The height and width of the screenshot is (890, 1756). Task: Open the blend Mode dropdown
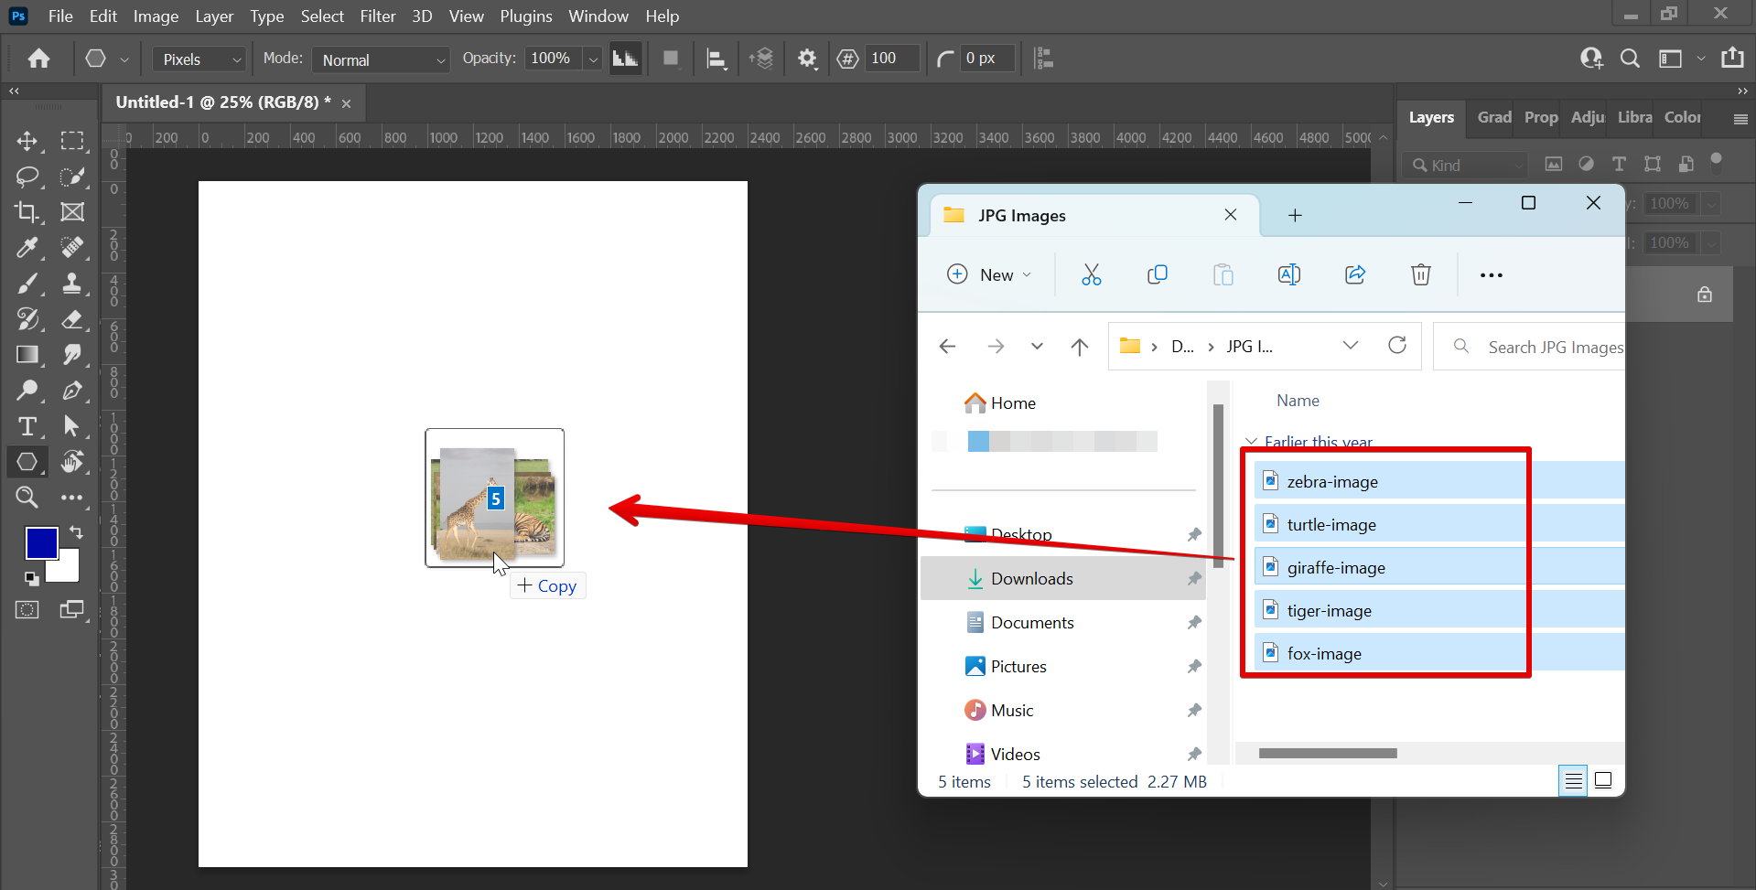tap(381, 59)
